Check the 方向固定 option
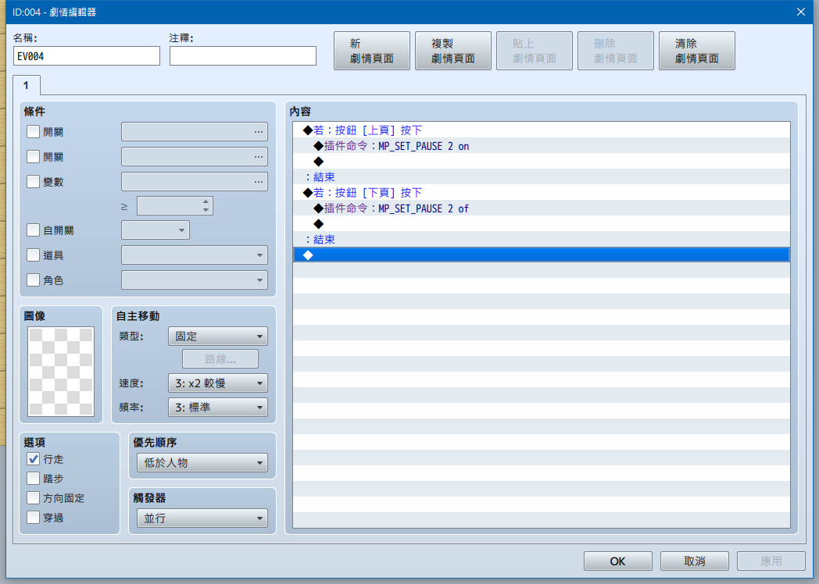The width and height of the screenshot is (819, 584). click(x=33, y=498)
